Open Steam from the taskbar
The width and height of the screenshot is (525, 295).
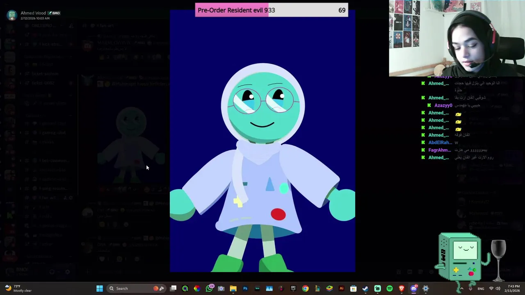pyautogui.click(x=365, y=288)
